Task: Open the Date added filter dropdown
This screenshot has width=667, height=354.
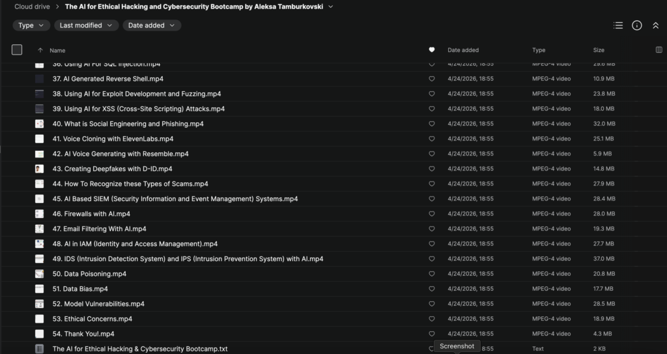Action: click(152, 25)
